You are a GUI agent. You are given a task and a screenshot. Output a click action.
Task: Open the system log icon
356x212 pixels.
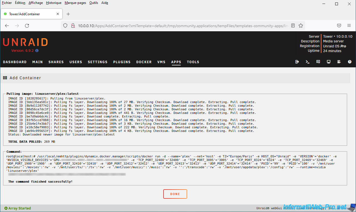339,62
